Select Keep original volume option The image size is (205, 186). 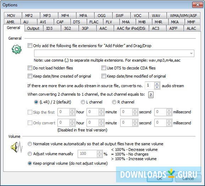30,163
